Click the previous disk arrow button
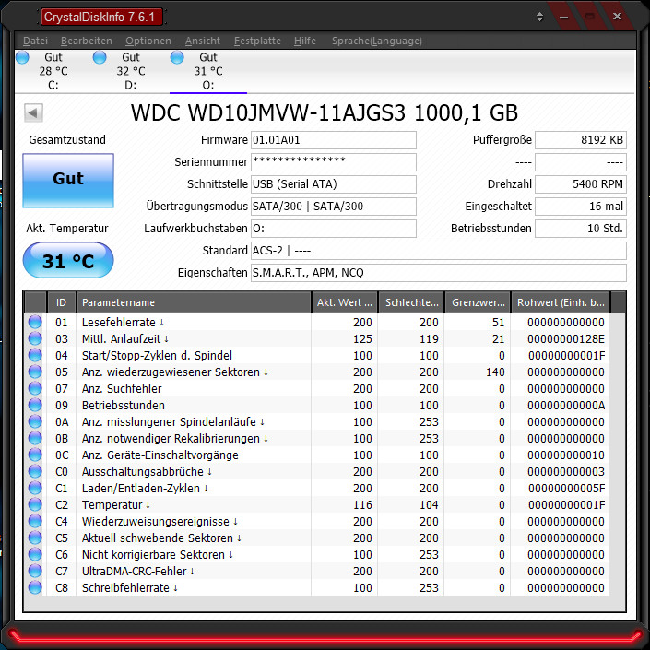The image size is (650, 650). [x=33, y=112]
